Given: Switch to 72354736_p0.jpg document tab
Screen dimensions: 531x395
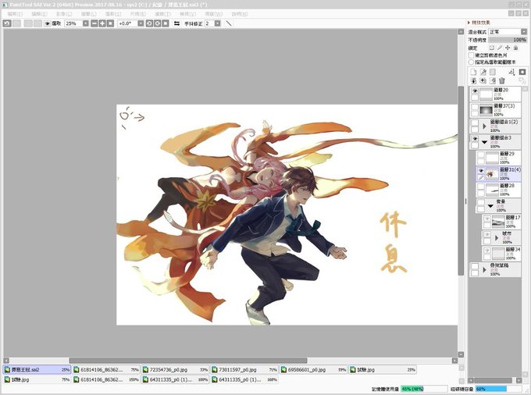Looking at the screenshot, I should tap(175, 369).
